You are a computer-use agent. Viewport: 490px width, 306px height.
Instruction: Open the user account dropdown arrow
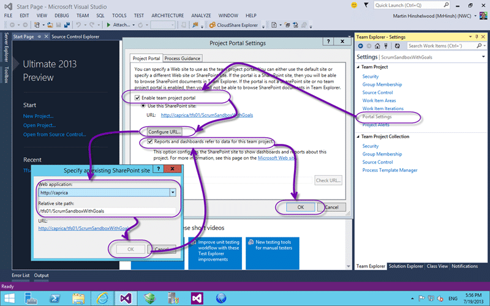[475, 16]
